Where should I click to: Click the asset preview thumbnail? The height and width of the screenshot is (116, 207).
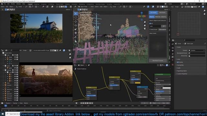pos(158,46)
